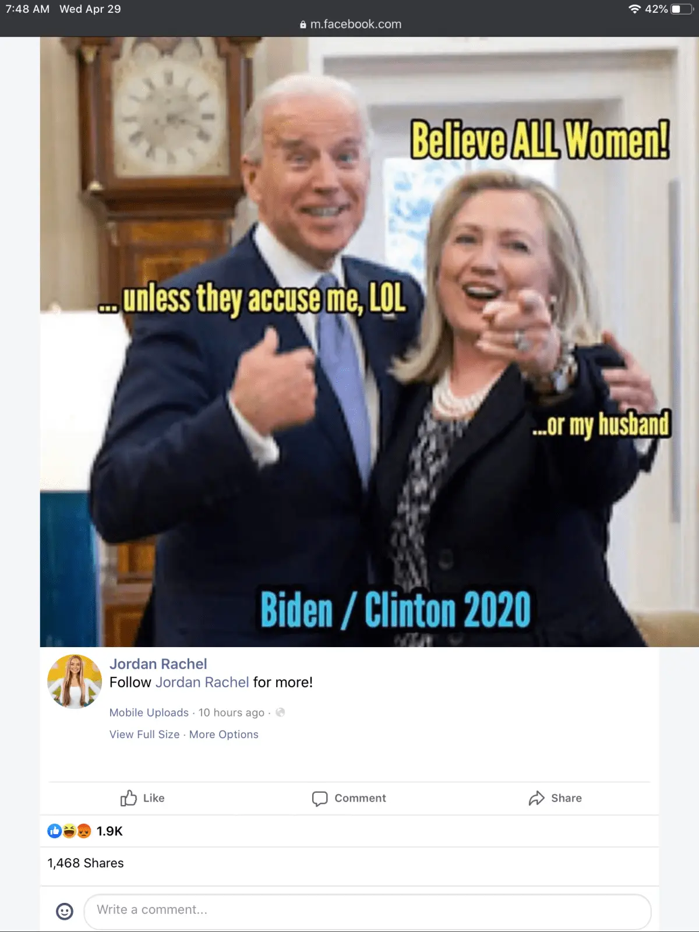699x932 pixels.
Task: Click Jordan Rachel link in the caption
Action: [x=202, y=682]
